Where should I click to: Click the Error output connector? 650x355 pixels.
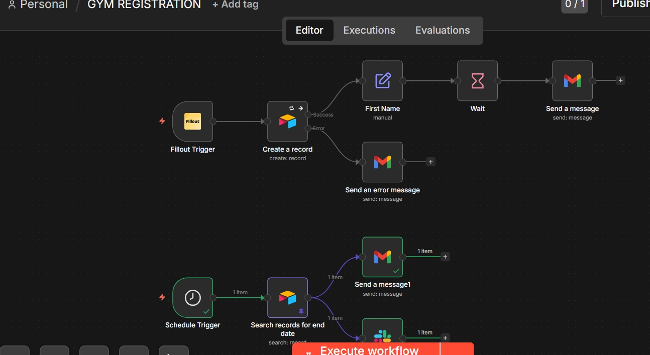point(308,128)
